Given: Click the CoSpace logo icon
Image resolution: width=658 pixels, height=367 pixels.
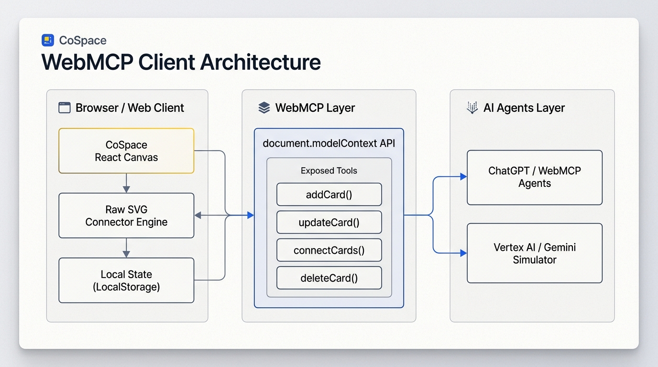Looking at the screenshot, I should point(48,40).
